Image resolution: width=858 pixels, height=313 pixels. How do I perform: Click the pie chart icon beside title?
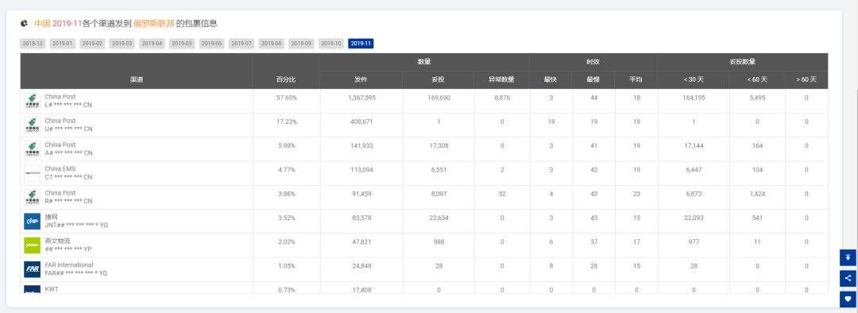pyautogui.click(x=24, y=24)
